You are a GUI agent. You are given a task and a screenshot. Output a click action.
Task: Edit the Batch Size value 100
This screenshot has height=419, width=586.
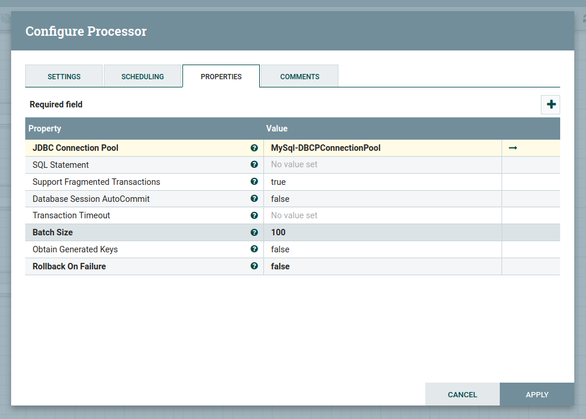tap(381, 232)
